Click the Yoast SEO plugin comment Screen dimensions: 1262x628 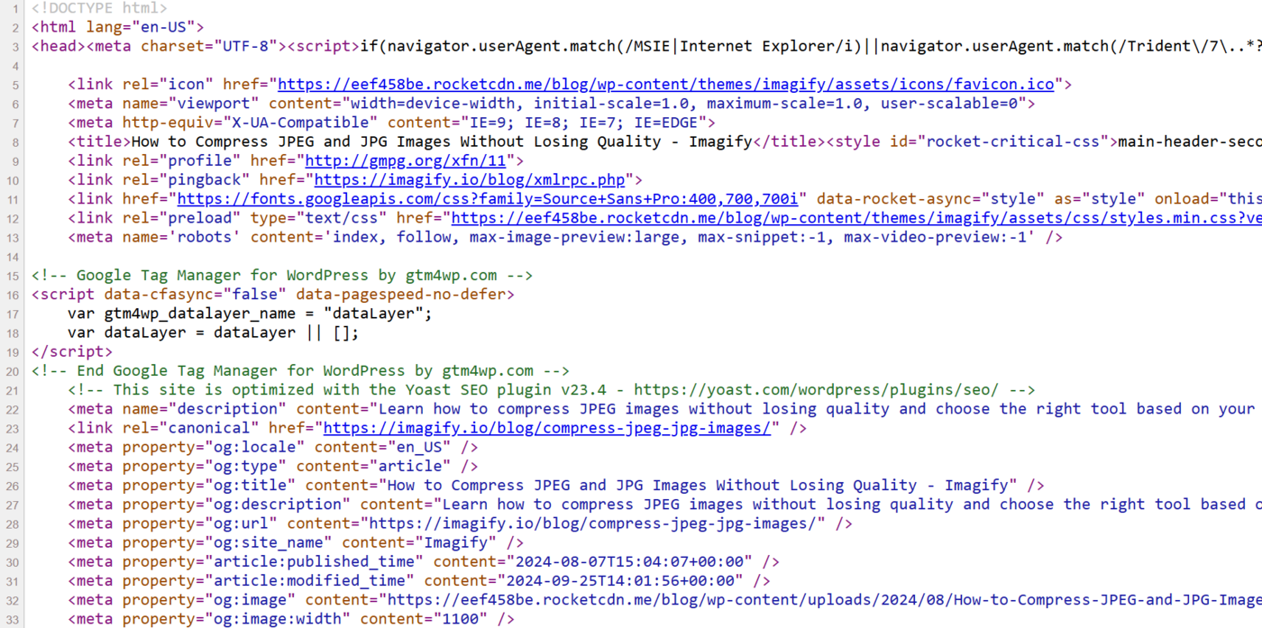coord(551,390)
